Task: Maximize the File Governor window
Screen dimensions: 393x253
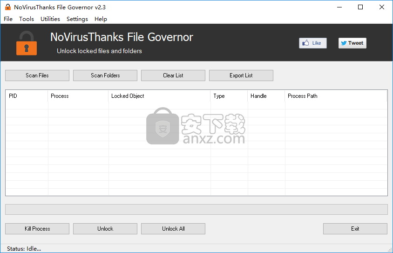Action: point(360,7)
